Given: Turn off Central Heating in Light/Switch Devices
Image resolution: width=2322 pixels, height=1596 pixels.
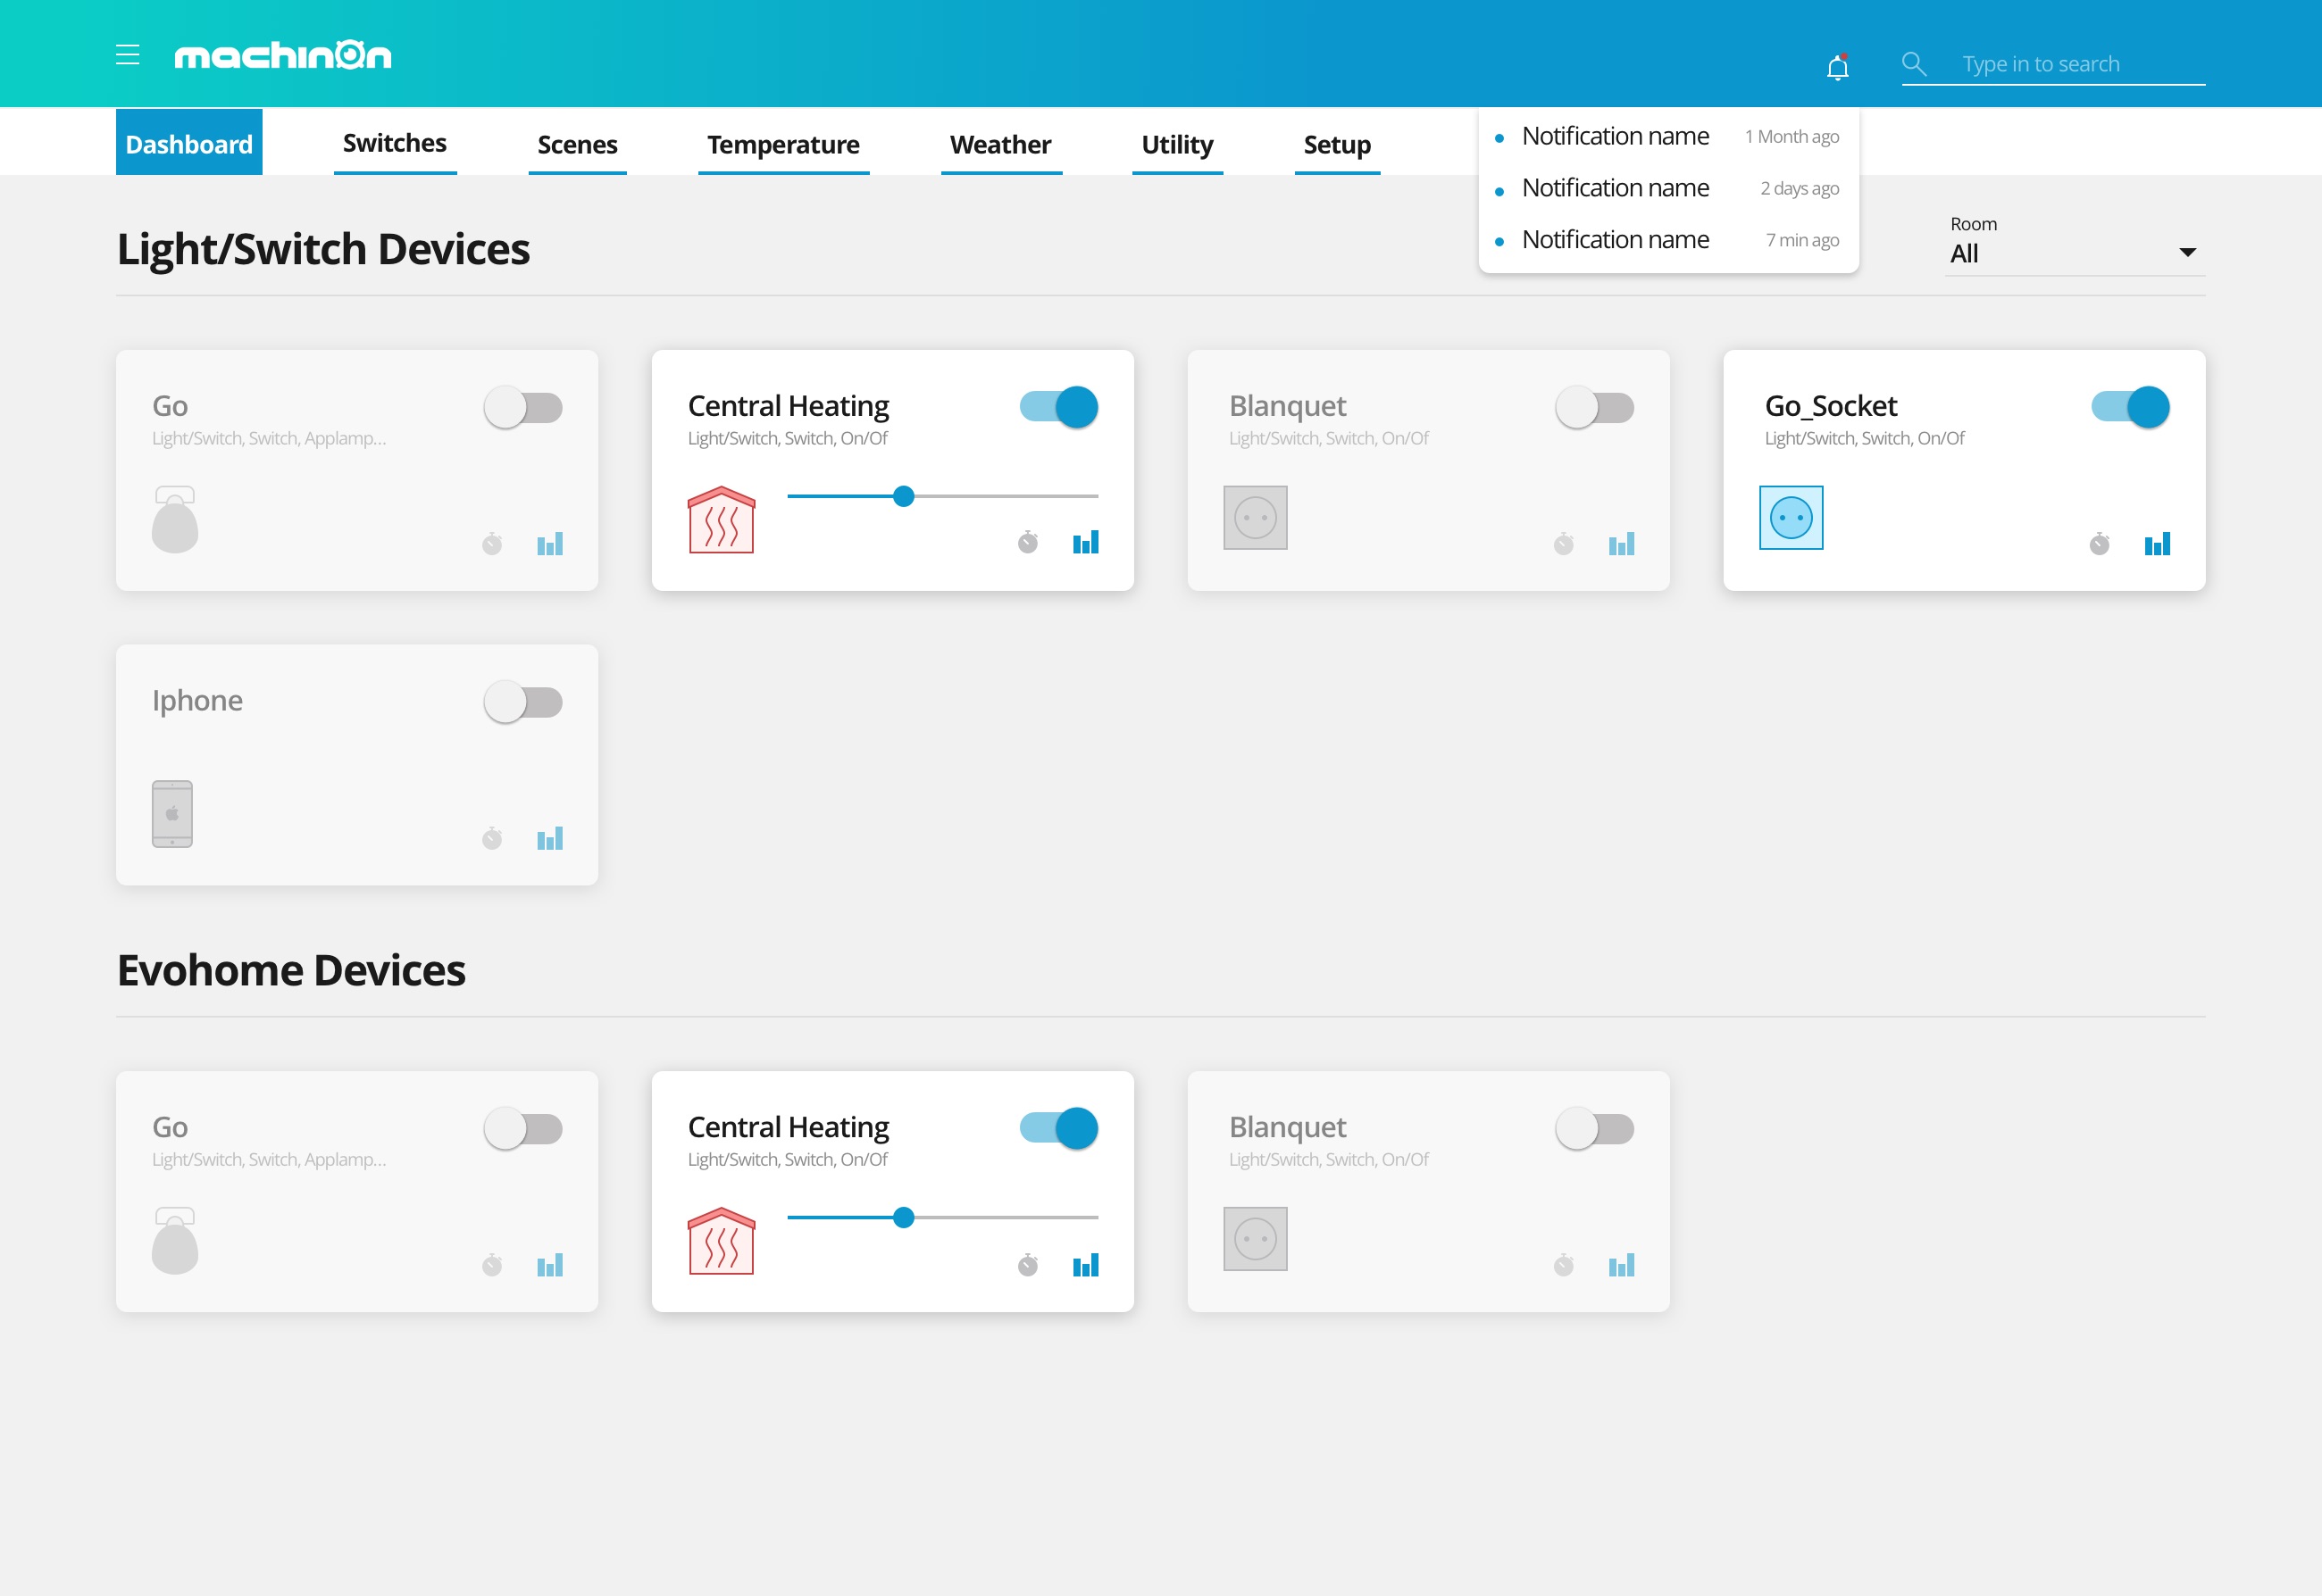Looking at the screenshot, I should (1059, 407).
